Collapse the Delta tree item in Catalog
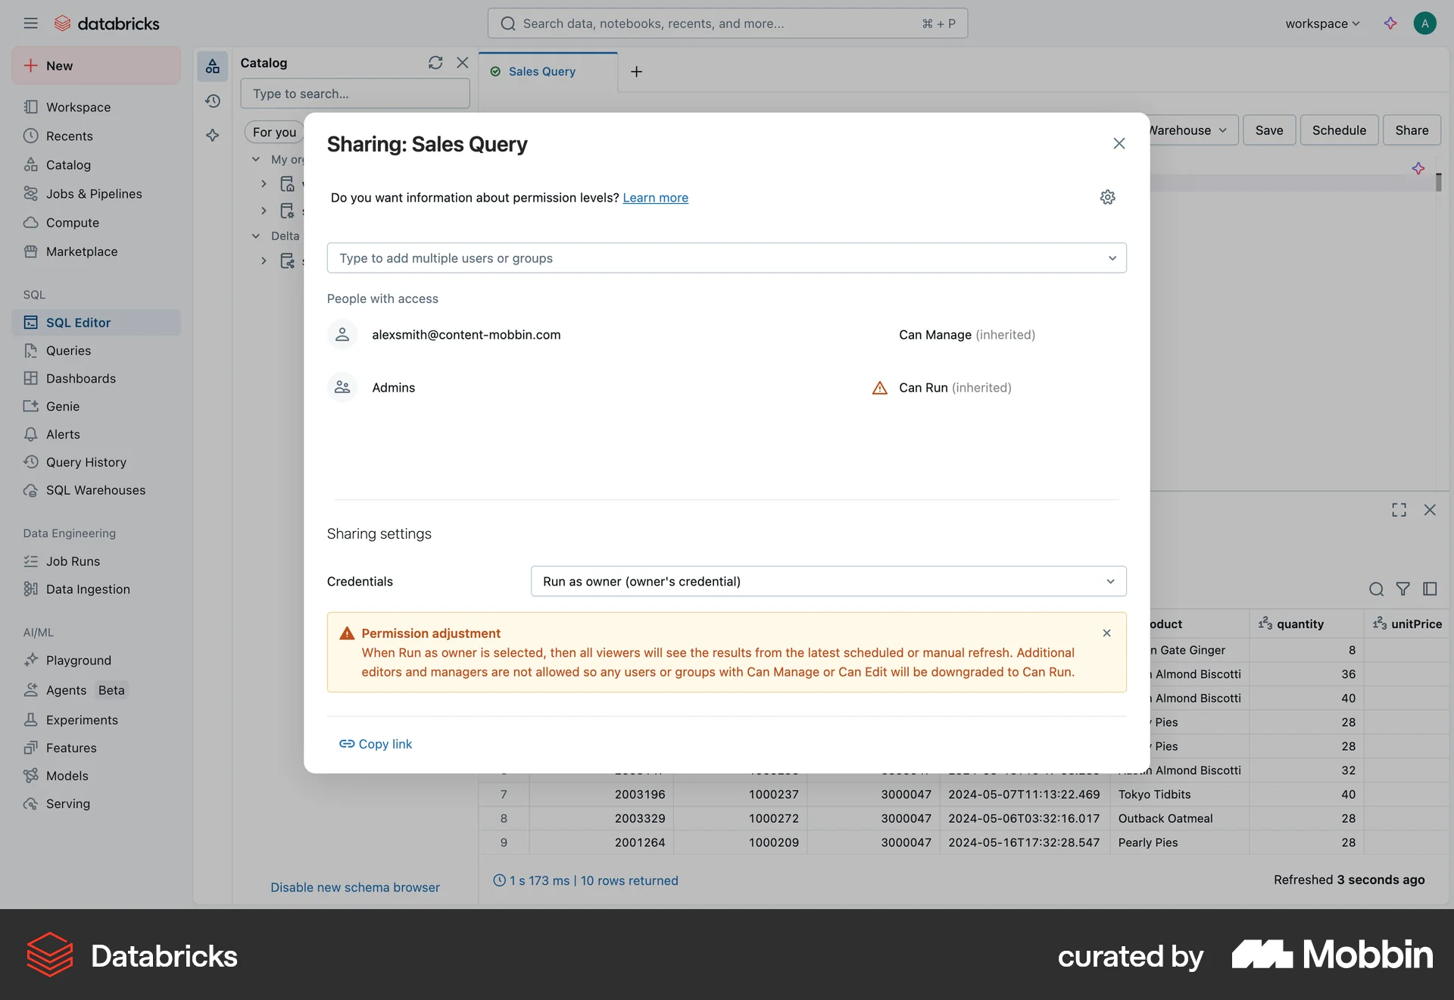This screenshot has width=1454, height=1000. 255,236
